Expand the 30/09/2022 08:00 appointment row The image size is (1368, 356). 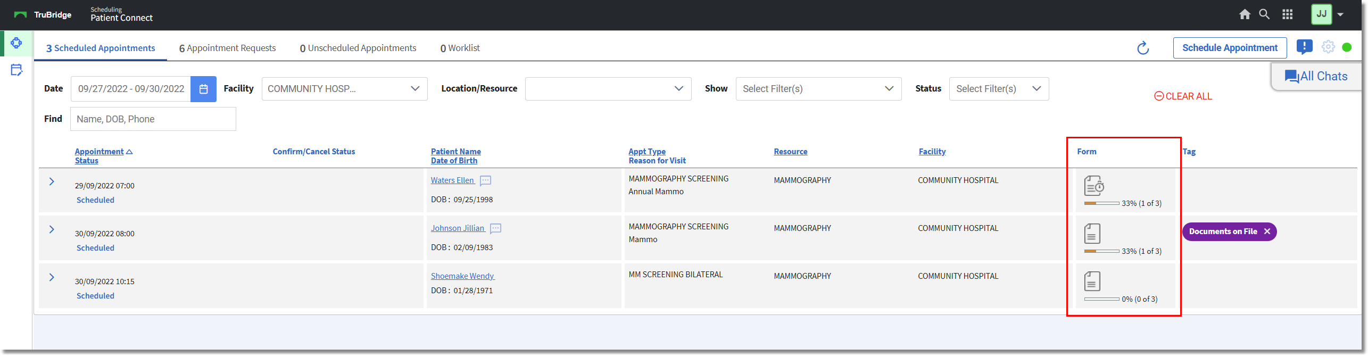tap(52, 229)
